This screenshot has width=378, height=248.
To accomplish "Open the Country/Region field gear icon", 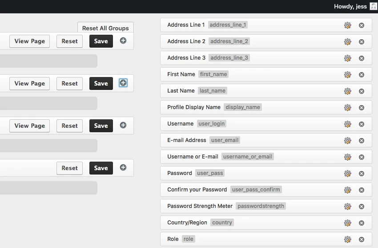I will [347, 223].
